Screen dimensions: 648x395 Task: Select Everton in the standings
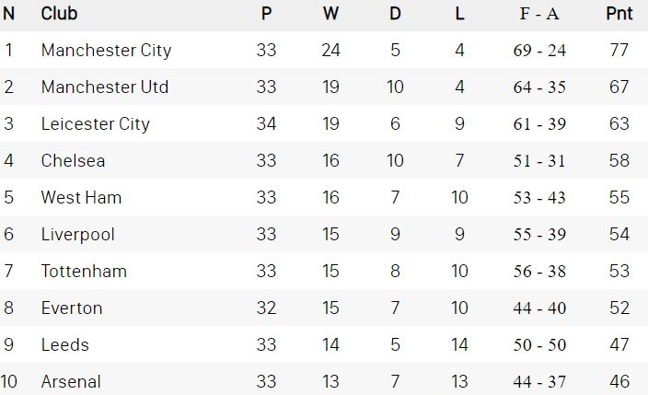click(72, 308)
